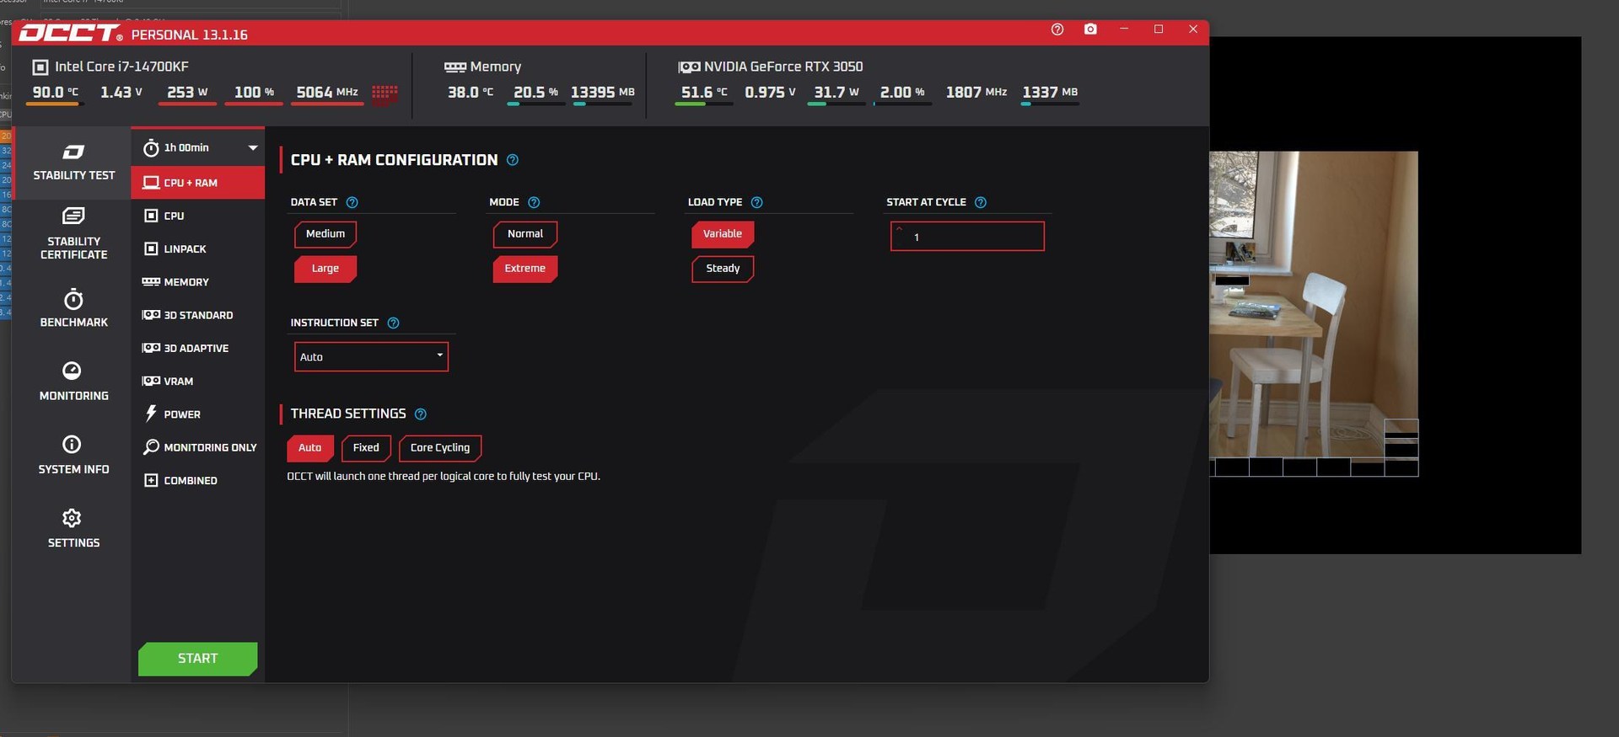Image resolution: width=1619 pixels, height=737 pixels.
Task: Click the CPU voltage 1.43 V reading
Action: (x=121, y=92)
